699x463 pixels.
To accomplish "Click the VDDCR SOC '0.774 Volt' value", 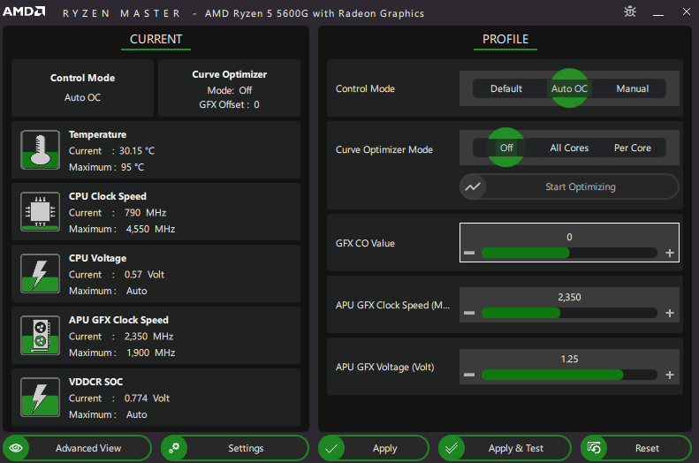I will click(x=147, y=398).
